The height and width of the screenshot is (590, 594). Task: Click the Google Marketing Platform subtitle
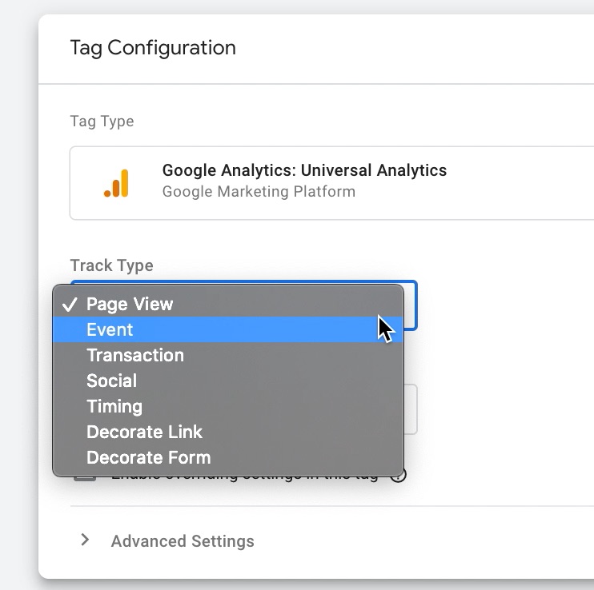259,191
